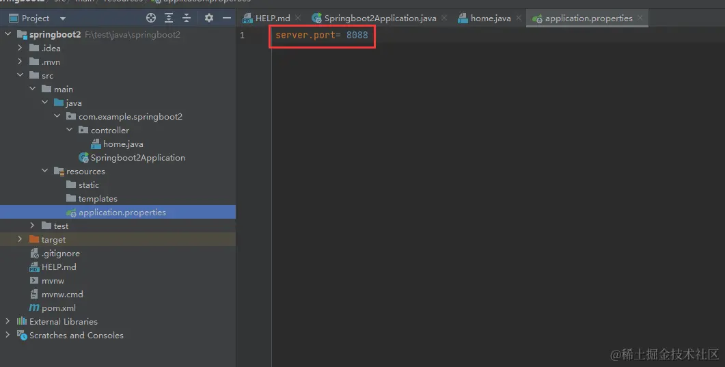Click the orange target folder icon
Viewport: 725px width, 367px height.
click(33, 239)
